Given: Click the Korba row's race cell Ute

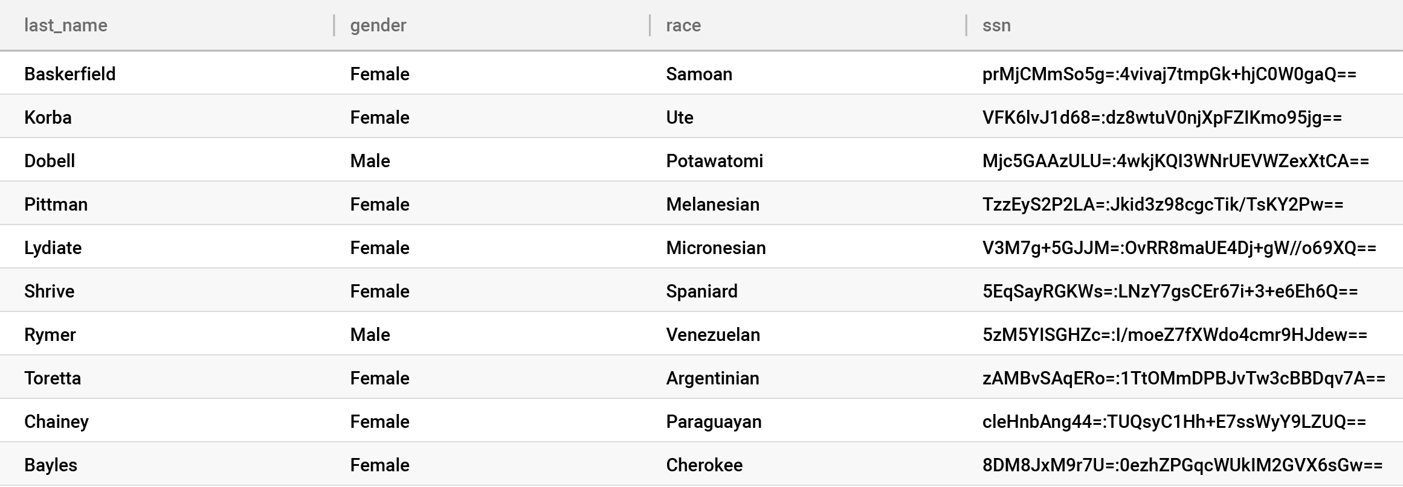Looking at the screenshot, I should [x=680, y=117].
